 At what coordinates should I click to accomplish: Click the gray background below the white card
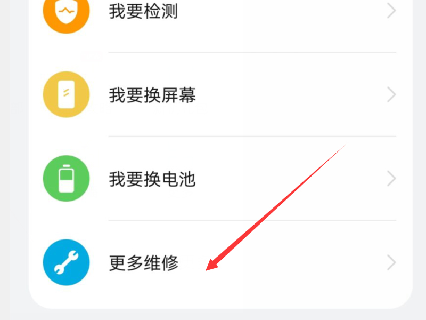[x=217, y=315]
